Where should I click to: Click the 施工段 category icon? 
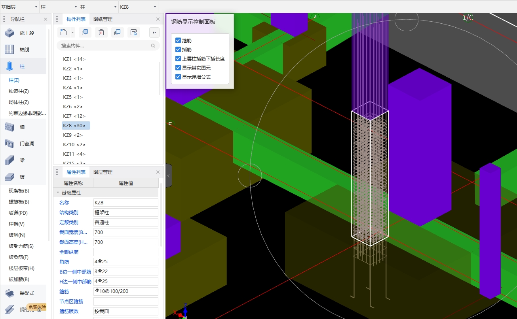[10, 33]
